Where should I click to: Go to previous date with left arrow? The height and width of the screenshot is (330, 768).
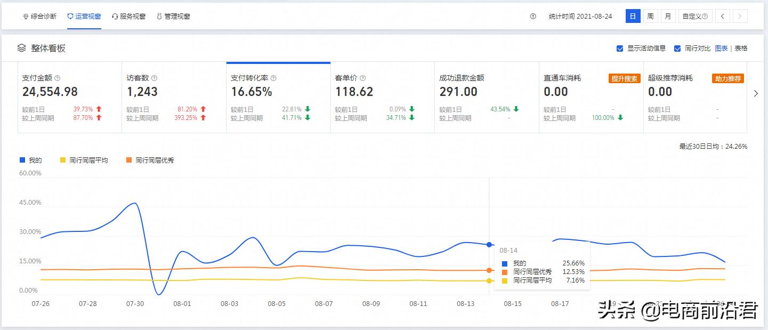click(722, 17)
